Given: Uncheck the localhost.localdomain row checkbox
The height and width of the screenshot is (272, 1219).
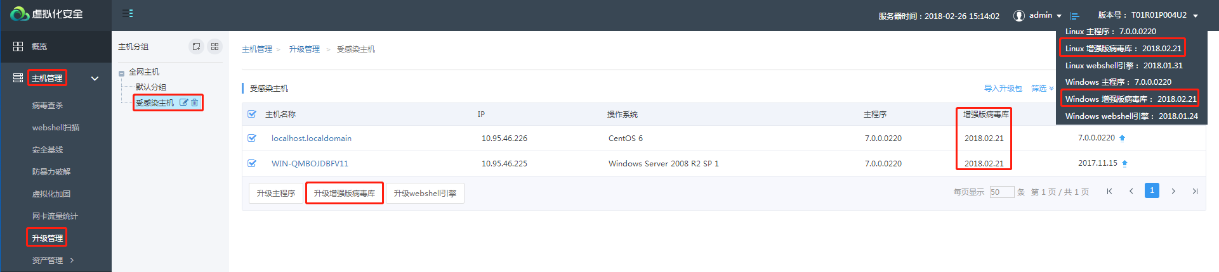Looking at the screenshot, I should (x=252, y=139).
